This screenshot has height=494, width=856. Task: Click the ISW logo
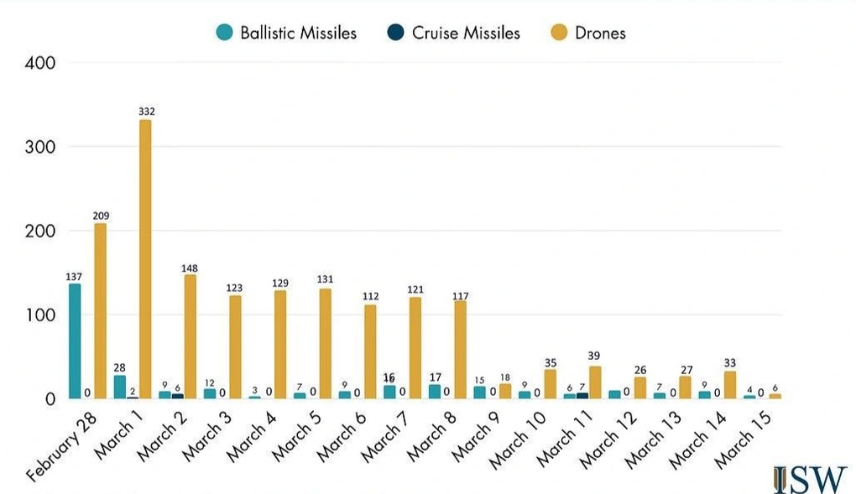click(x=809, y=479)
